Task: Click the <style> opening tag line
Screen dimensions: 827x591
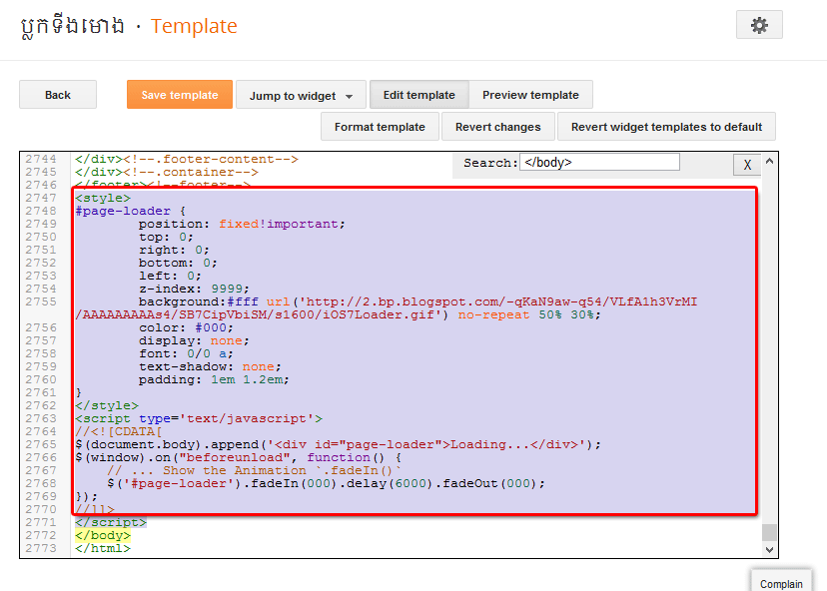Action: 102,199
